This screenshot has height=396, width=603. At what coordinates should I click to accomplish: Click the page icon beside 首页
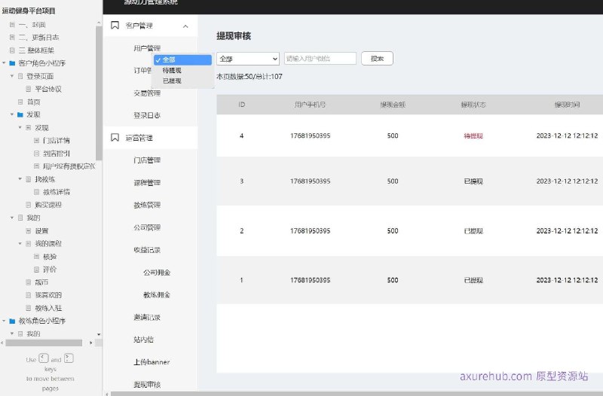(x=20, y=102)
